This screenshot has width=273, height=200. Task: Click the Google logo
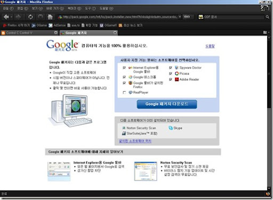(x=62, y=45)
